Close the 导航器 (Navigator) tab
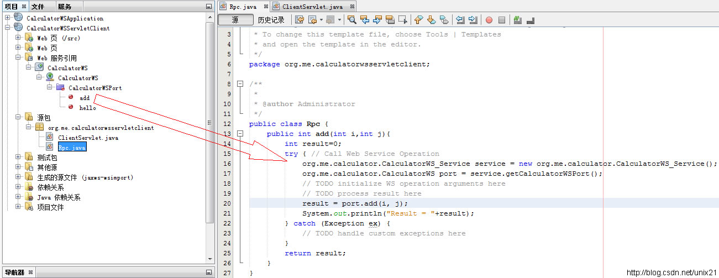719x278 pixels. pos(30,272)
